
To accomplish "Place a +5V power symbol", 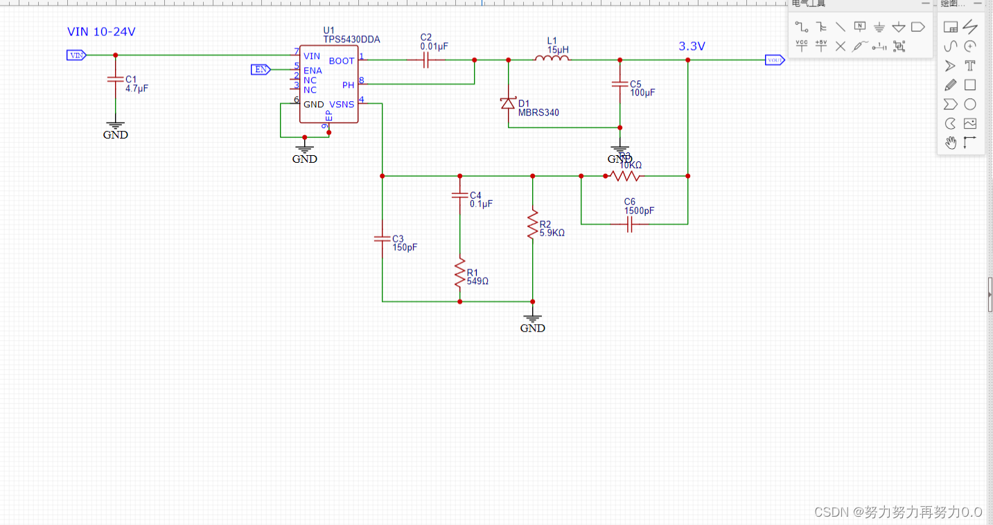I will (x=821, y=46).
